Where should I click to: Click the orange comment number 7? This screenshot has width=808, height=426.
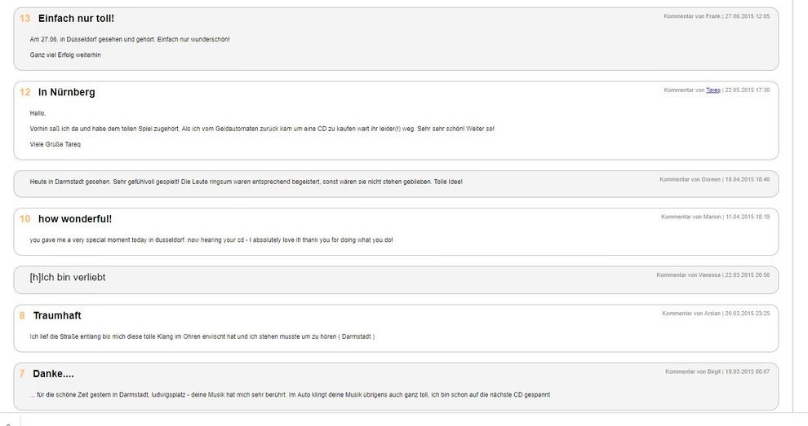point(22,374)
